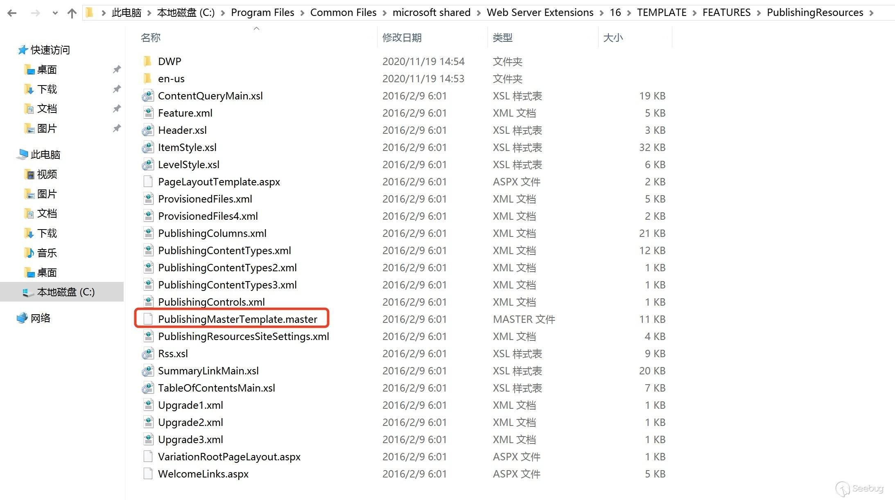Navigate to TEMPLATE in address bar
895x500 pixels.
pyautogui.click(x=661, y=13)
